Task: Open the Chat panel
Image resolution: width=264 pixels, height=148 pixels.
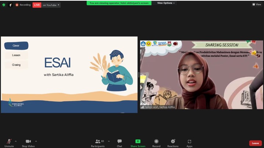Action: pyautogui.click(x=119, y=141)
